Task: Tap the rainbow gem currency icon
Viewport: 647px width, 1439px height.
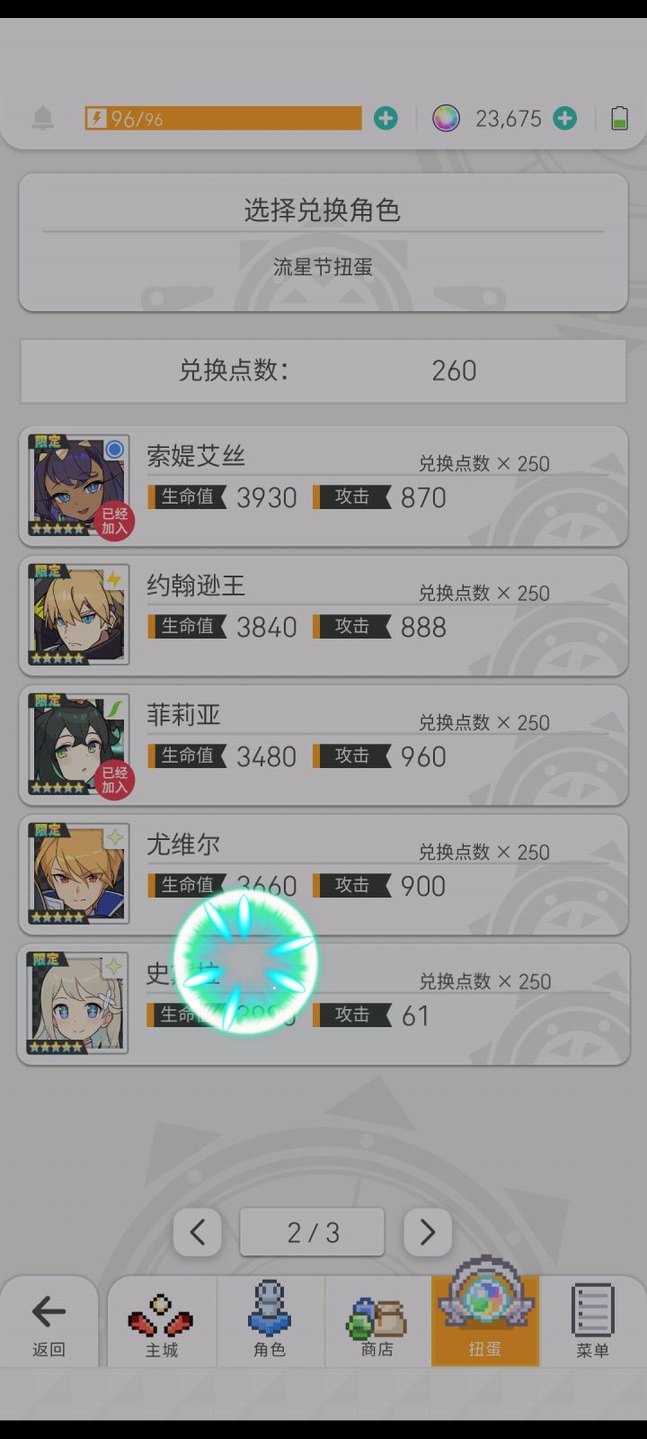Action: click(x=446, y=118)
